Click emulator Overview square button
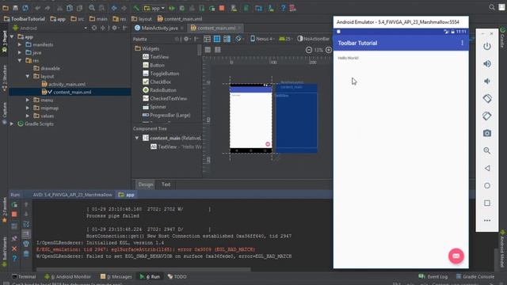The image size is (507, 285). [487, 203]
